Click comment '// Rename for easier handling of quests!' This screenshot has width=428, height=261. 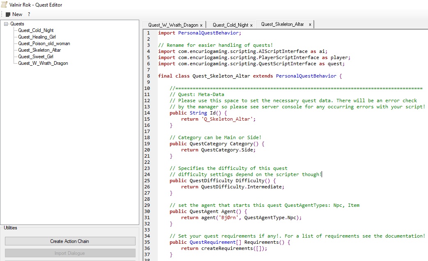tap(215, 45)
